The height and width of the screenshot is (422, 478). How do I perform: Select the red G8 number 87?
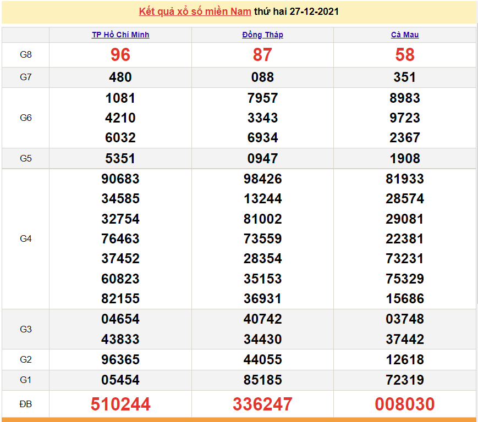tap(262, 55)
